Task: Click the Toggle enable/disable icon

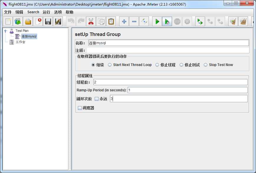Action: pyautogui.click(x=144, y=22)
